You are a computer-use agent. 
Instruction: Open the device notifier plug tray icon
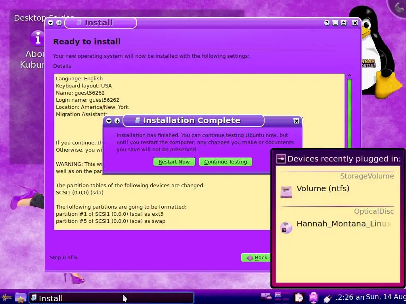327,299
